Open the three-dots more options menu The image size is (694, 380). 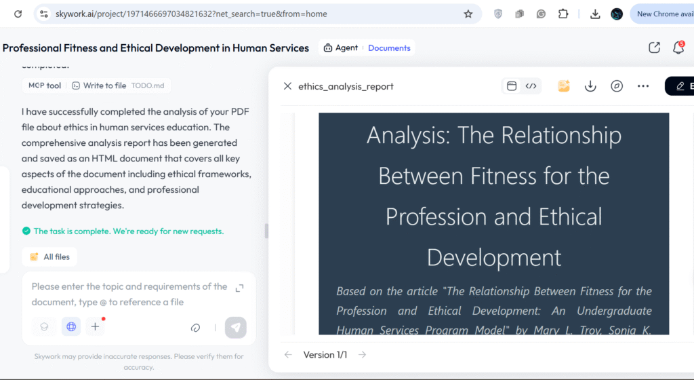pos(643,86)
